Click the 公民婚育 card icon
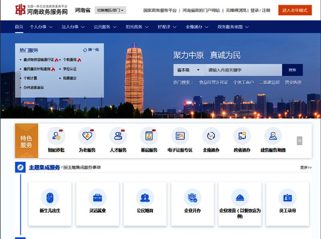Image resolution: width=321 pixels, height=239 pixels. click(145, 198)
